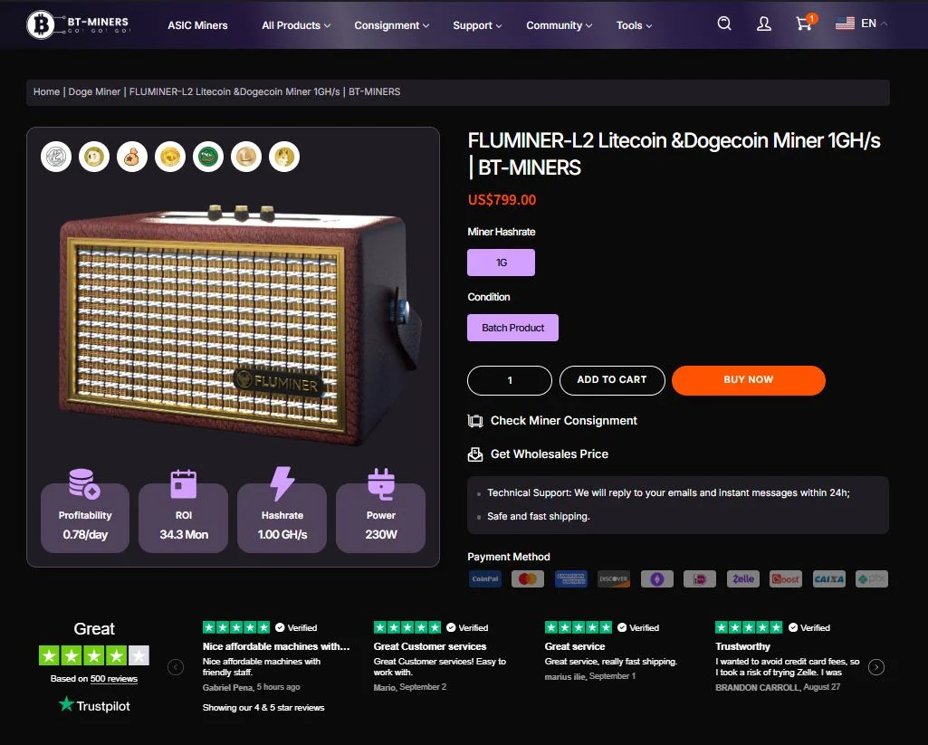Image resolution: width=928 pixels, height=745 pixels.
Task: Select the 1G hashrate option
Action: pyautogui.click(x=501, y=262)
